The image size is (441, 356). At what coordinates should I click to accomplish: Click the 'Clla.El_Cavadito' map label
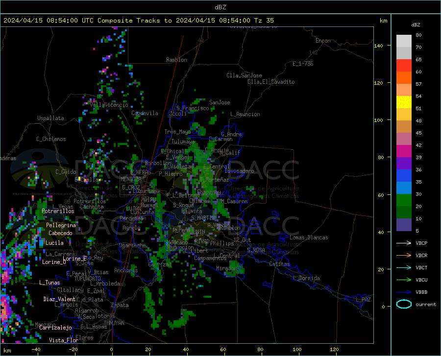(x=271, y=82)
